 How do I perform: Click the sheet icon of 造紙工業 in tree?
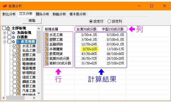[x=19, y=77]
